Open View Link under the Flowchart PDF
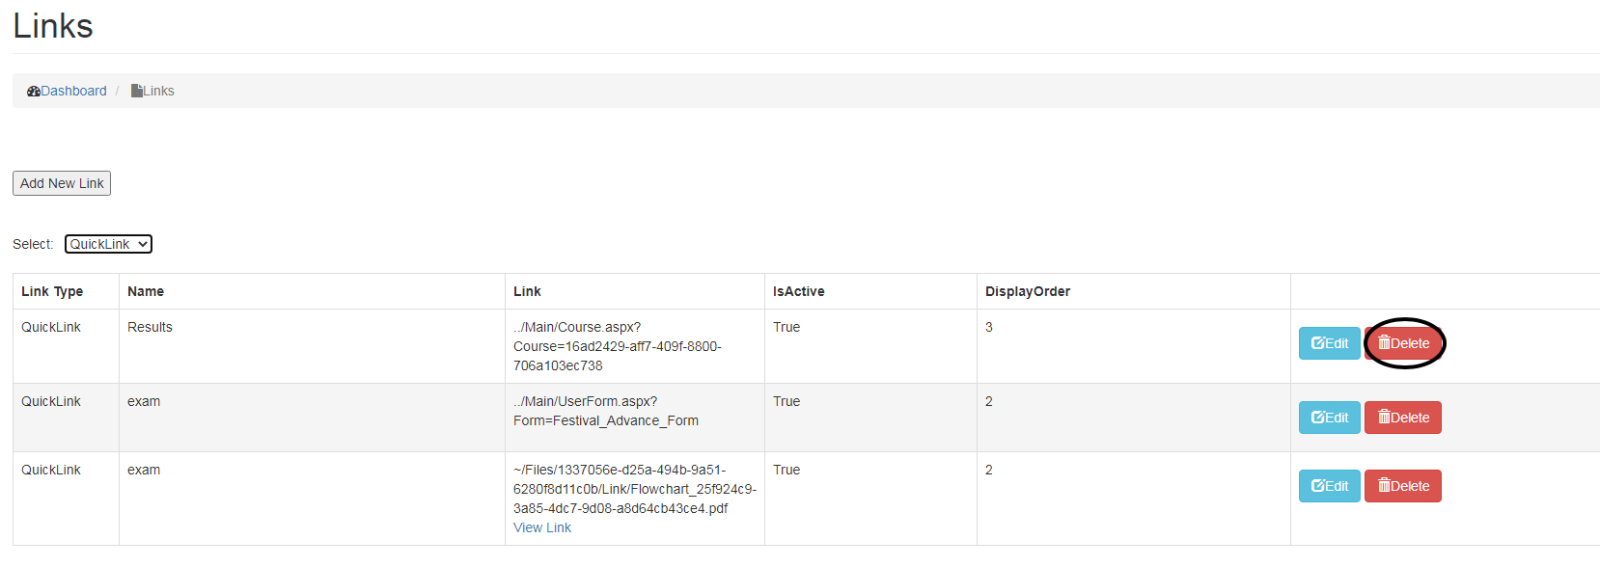Image resolution: width=1600 pixels, height=567 pixels. pos(541,527)
